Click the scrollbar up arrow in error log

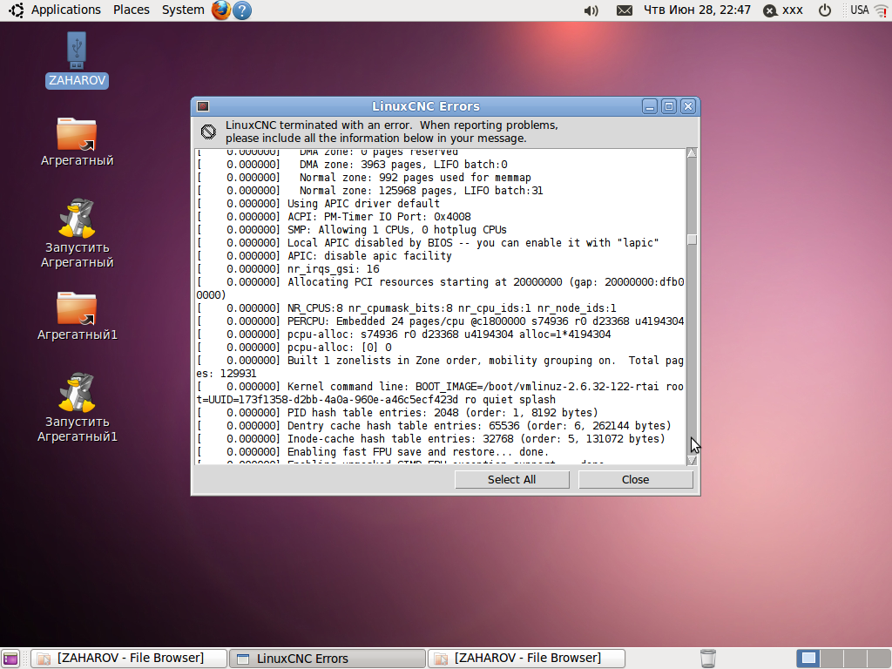coord(692,153)
